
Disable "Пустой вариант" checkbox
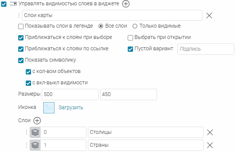[130, 49]
